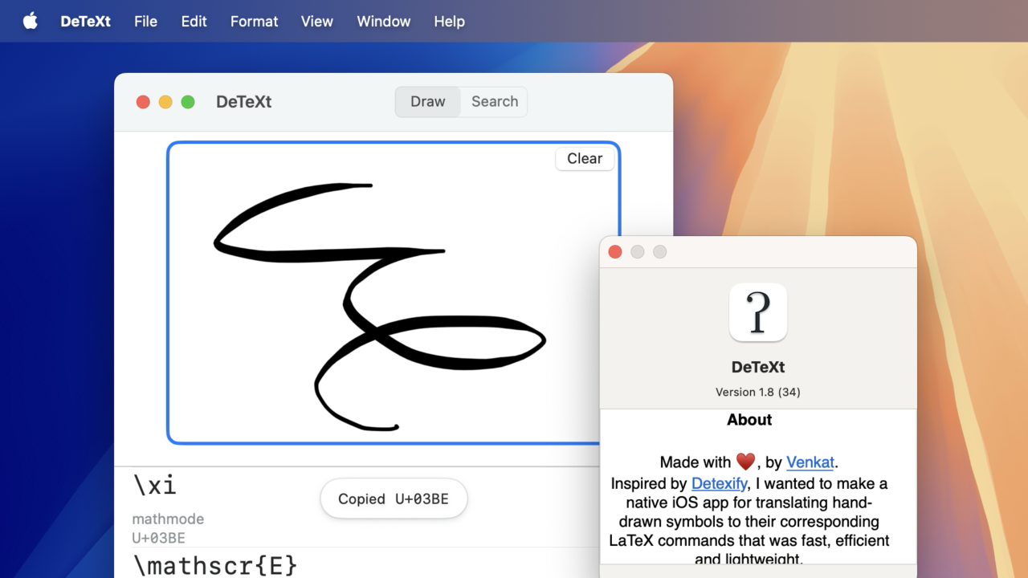Open the View menu
This screenshot has height=578, width=1028.
316,22
